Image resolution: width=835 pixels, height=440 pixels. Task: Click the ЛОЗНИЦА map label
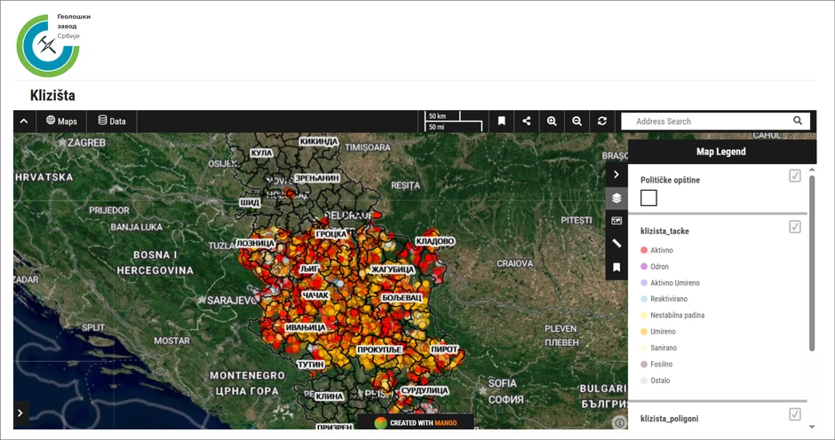point(256,243)
